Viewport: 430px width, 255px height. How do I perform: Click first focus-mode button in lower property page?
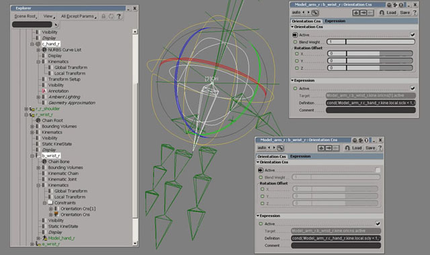321,148
